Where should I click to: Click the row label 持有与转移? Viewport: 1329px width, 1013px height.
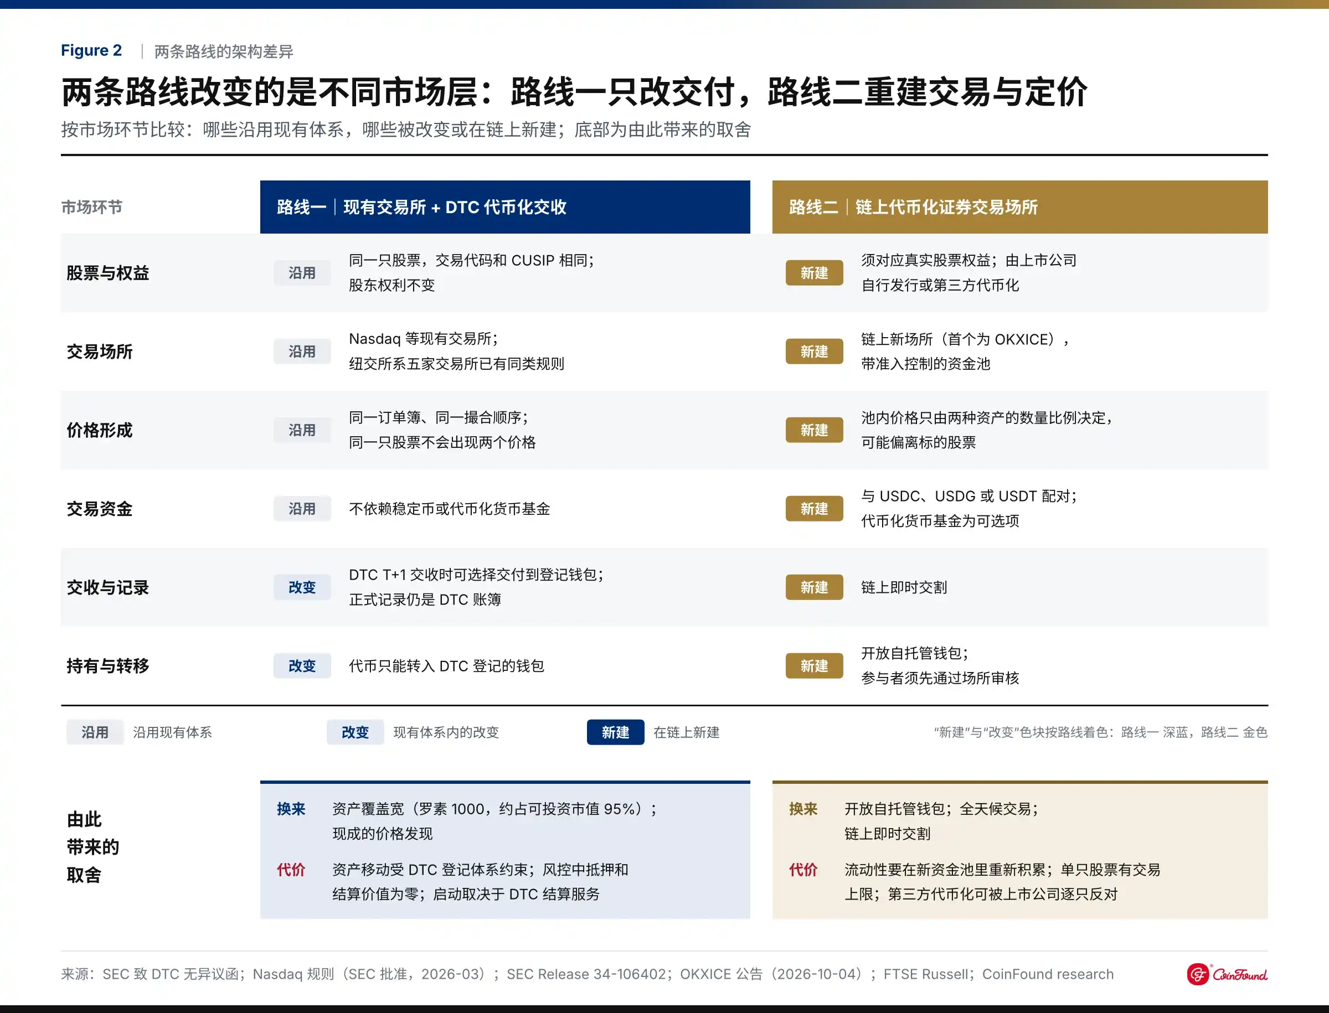[x=108, y=666]
